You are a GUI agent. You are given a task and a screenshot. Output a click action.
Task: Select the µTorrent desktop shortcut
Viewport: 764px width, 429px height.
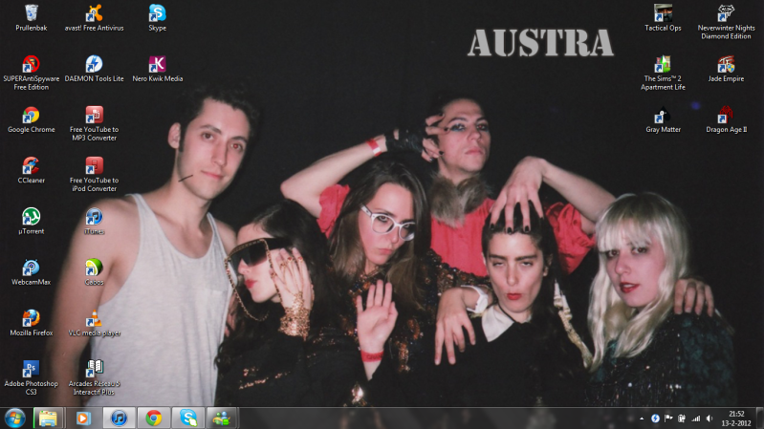(x=31, y=217)
